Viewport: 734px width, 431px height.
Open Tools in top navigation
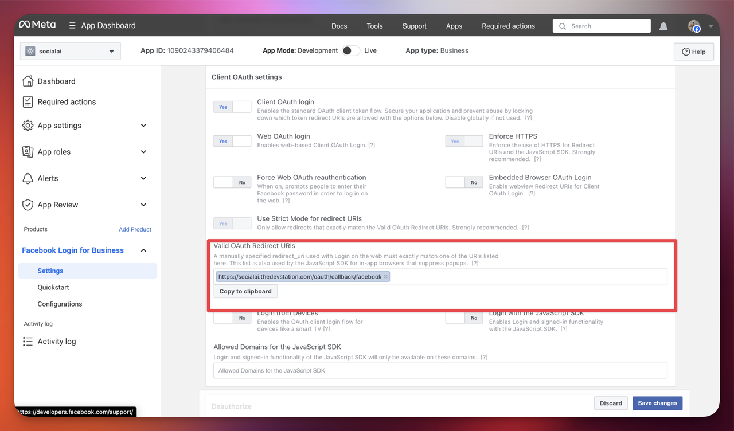pos(375,26)
